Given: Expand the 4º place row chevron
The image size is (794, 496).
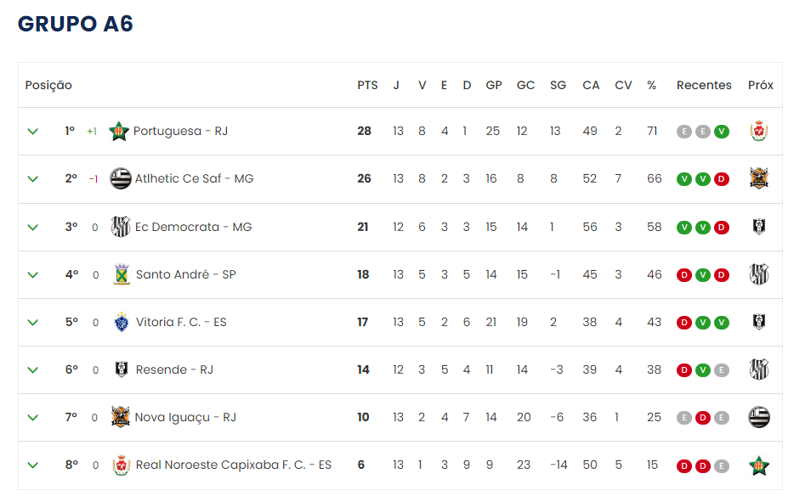Looking at the screenshot, I should 33,274.
